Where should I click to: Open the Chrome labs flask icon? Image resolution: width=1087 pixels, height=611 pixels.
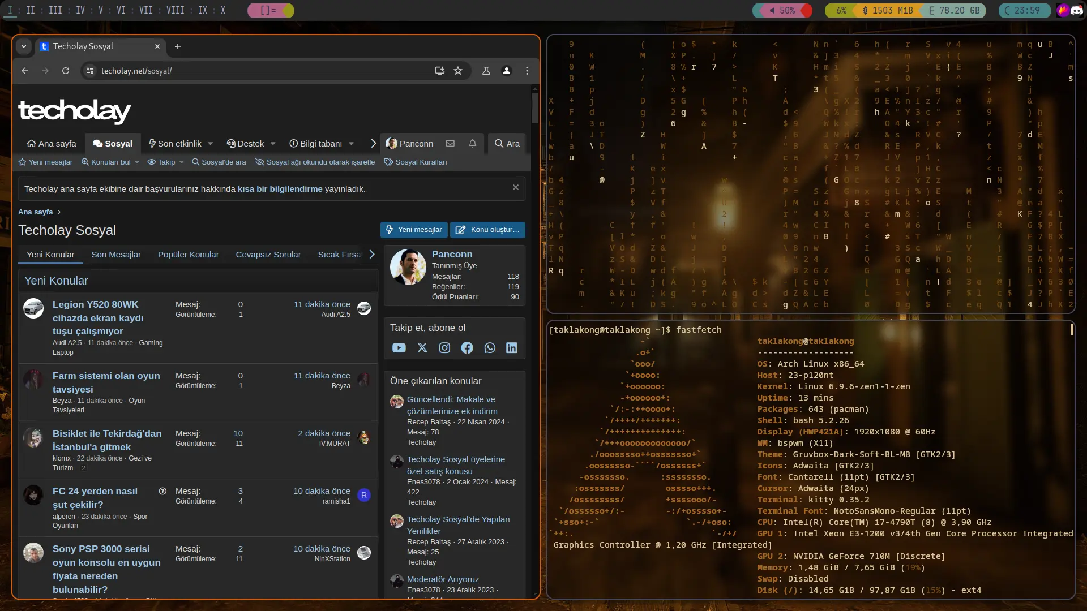[x=486, y=71]
